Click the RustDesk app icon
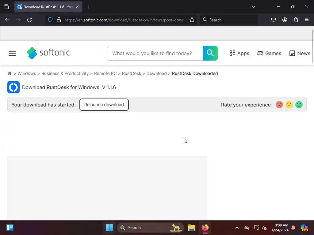 [x=13, y=87]
